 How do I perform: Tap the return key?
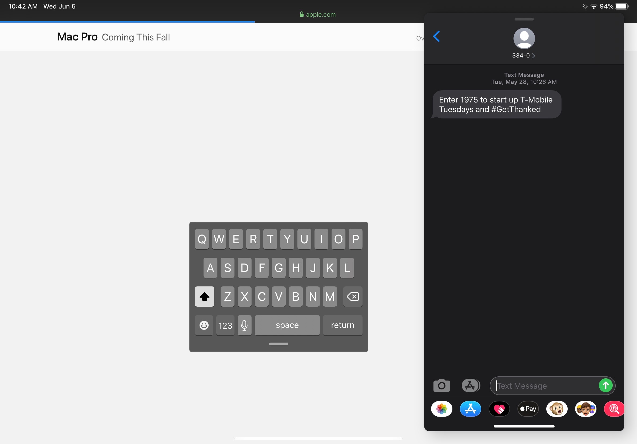tap(343, 325)
